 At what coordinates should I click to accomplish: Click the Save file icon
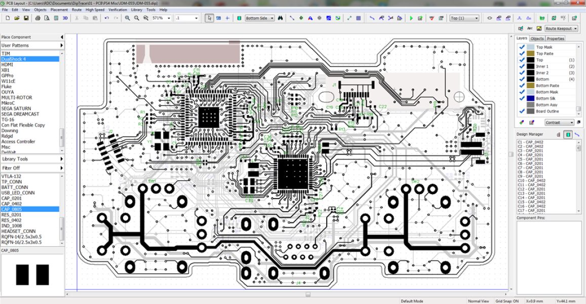(26, 18)
